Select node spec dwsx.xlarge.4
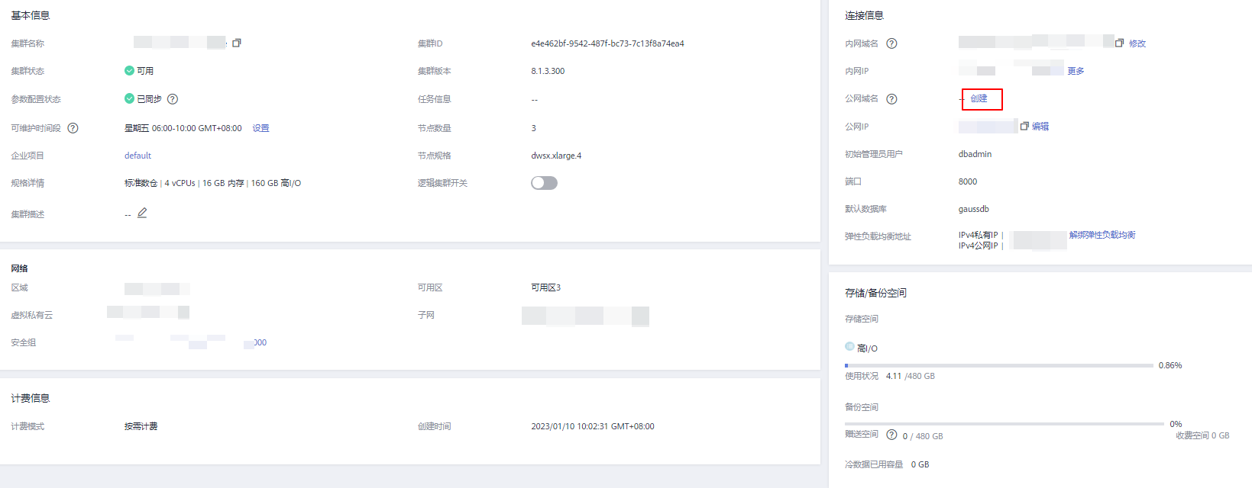The height and width of the screenshot is (488, 1252). pyautogui.click(x=556, y=156)
